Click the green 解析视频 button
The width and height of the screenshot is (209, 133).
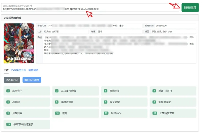[x=190, y=8]
